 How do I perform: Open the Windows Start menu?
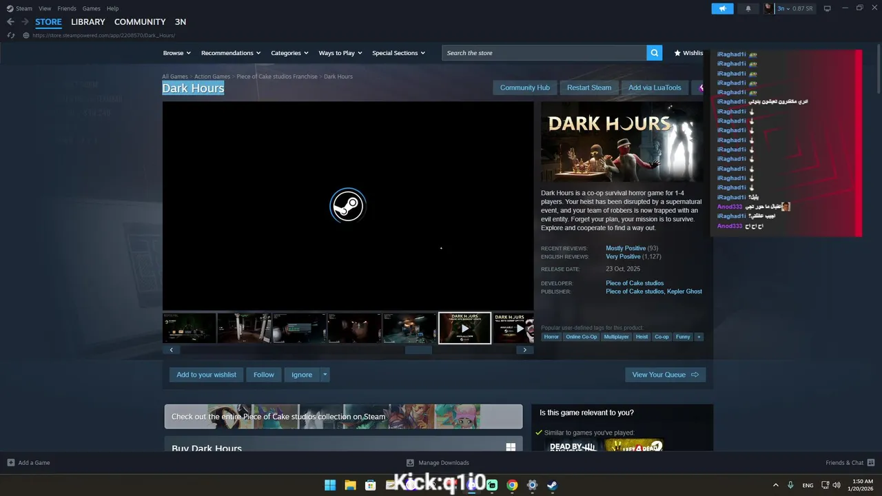pyautogui.click(x=330, y=485)
